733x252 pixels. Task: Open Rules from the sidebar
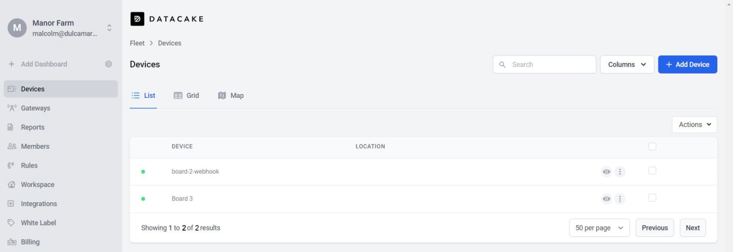(x=29, y=165)
